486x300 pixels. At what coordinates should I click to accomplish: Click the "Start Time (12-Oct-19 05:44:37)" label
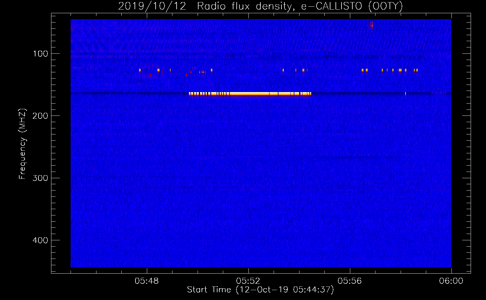[x=260, y=290]
